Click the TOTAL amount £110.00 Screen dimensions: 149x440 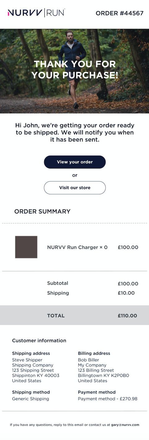pos(127,316)
